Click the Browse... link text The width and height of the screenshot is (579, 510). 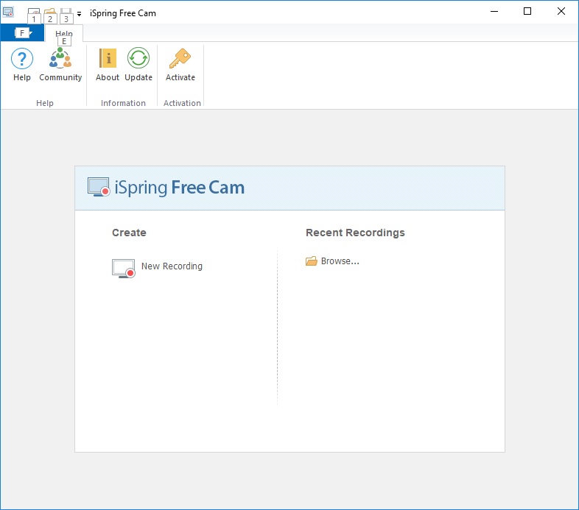pos(340,261)
